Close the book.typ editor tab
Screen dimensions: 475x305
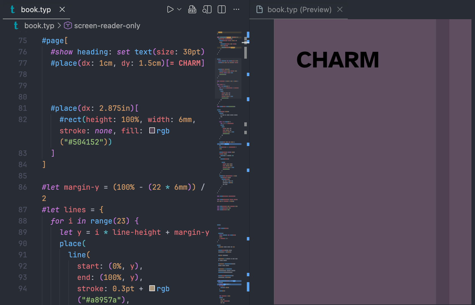62,10
